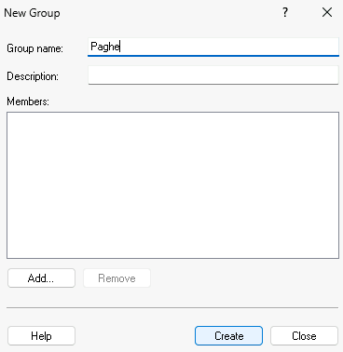
Task: Click the question mark help icon
Action: [x=285, y=12]
